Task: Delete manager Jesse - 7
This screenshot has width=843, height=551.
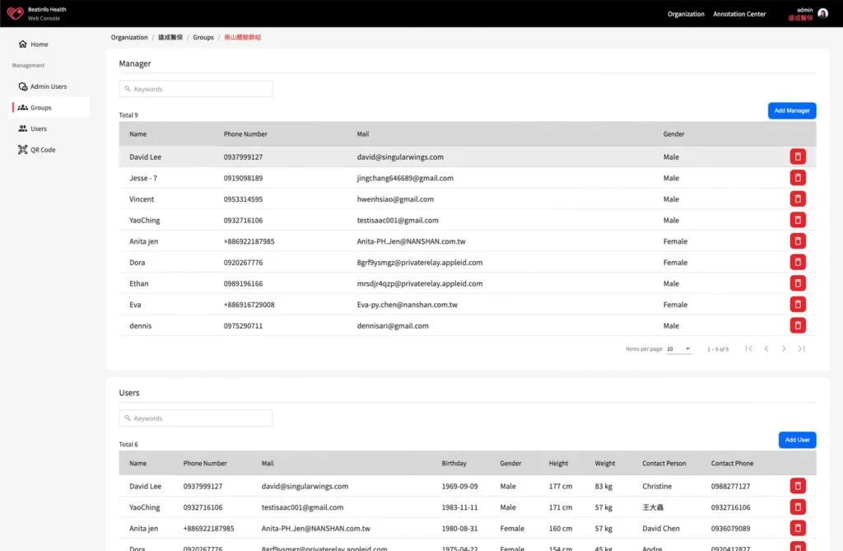Action: 797,178
